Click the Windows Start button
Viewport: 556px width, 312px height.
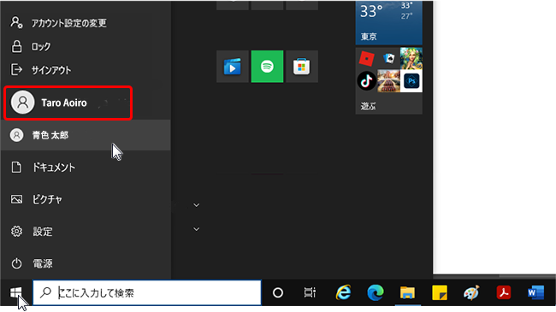(x=16, y=292)
